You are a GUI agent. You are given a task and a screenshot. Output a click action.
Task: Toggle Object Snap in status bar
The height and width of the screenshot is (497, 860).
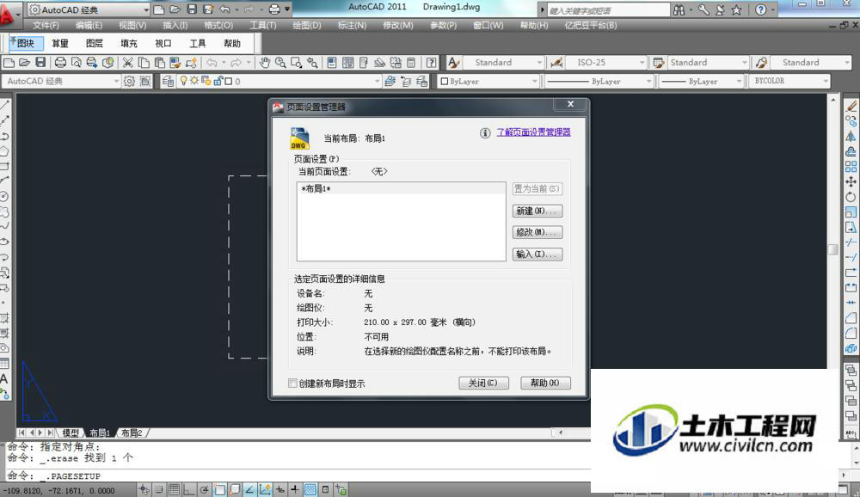220,489
